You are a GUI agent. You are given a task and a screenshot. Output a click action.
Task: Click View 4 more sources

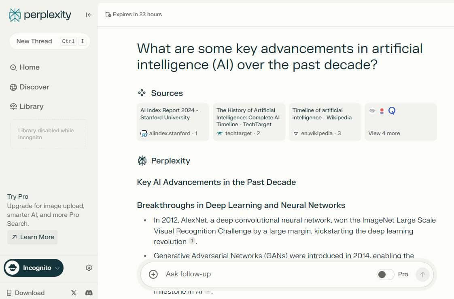[401, 122]
